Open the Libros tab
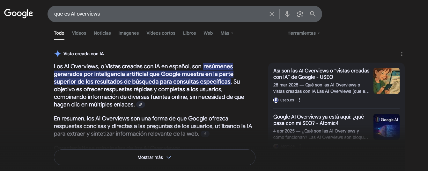Screen dimensions: 428x171 pyautogui.click(x=189, y=33)
